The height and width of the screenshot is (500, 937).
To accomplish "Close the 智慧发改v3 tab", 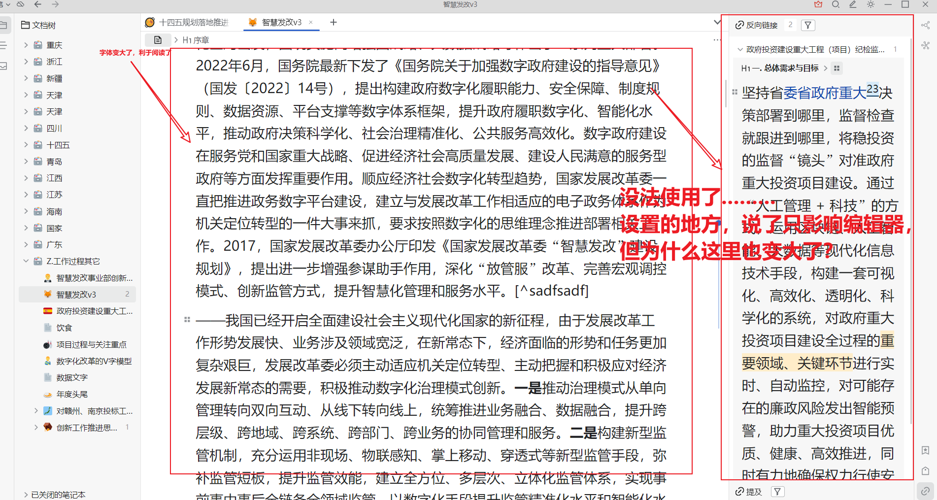I will pos(311,22).
